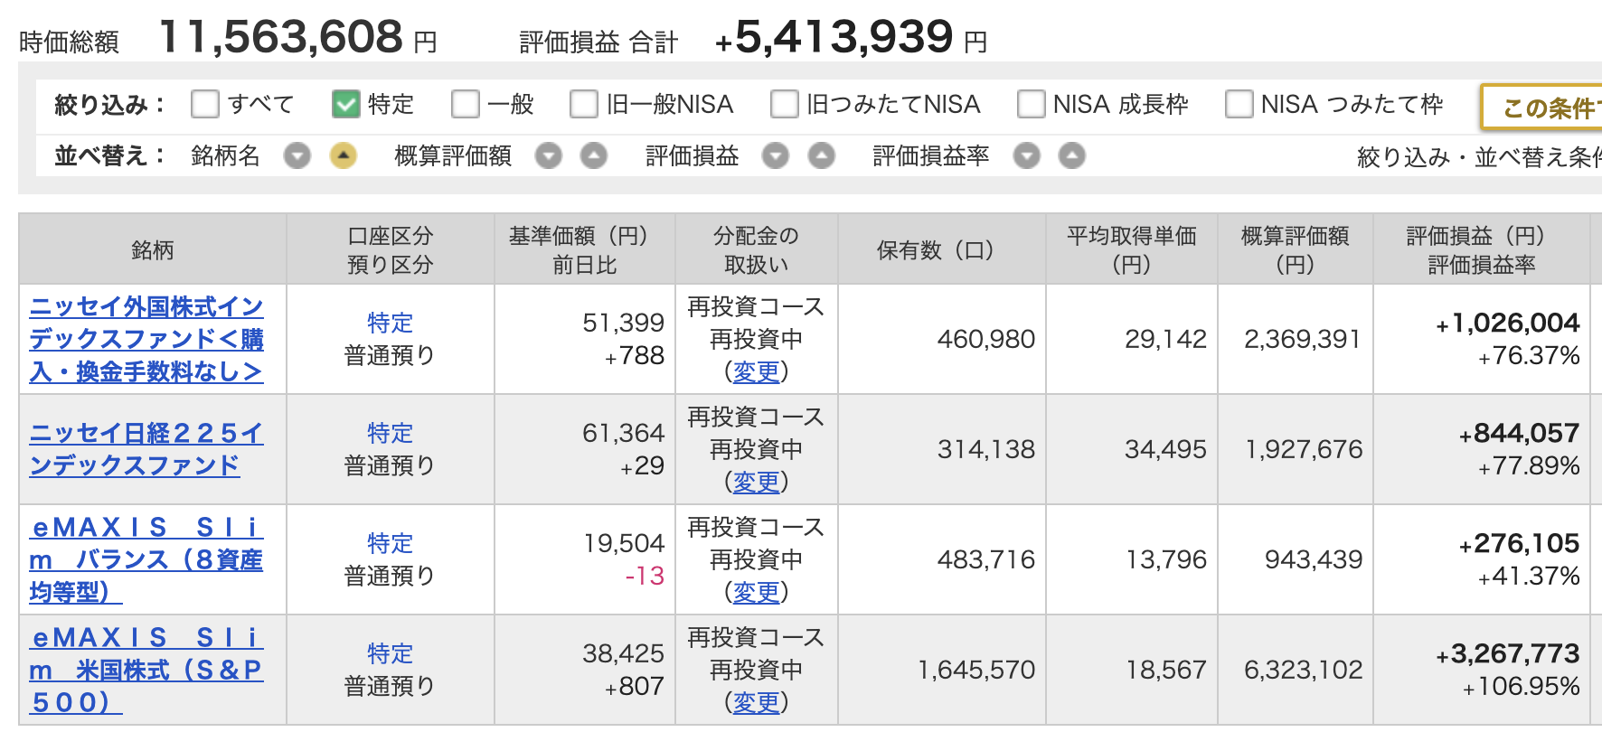Sort 概算評価額 with the down arrow

coord(548,156)
